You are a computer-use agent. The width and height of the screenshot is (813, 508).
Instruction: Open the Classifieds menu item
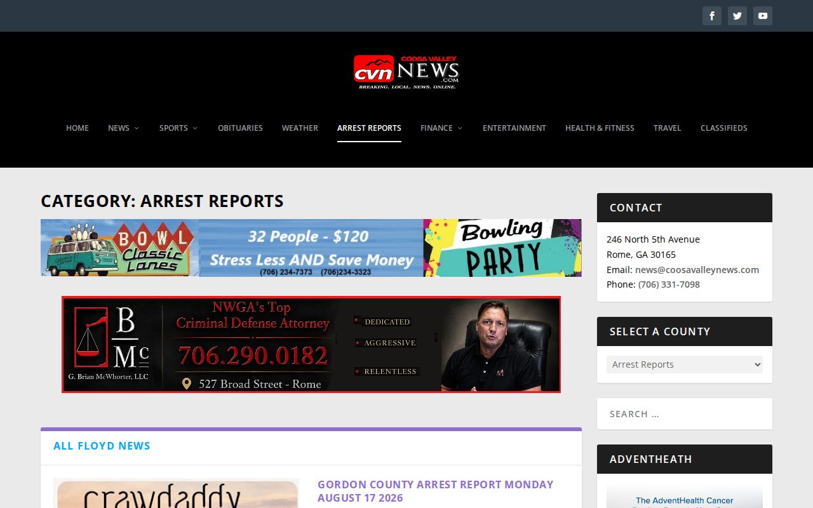(724, 128)
